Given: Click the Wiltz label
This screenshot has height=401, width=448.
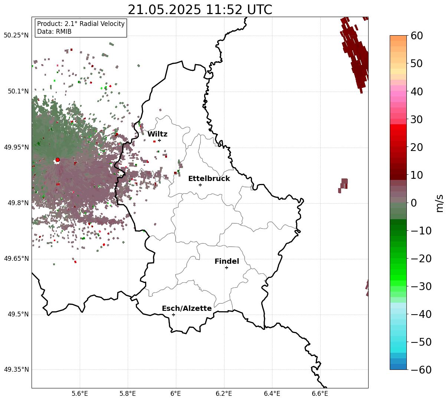Looking at the screenshot, I should [x=157, y=134].
